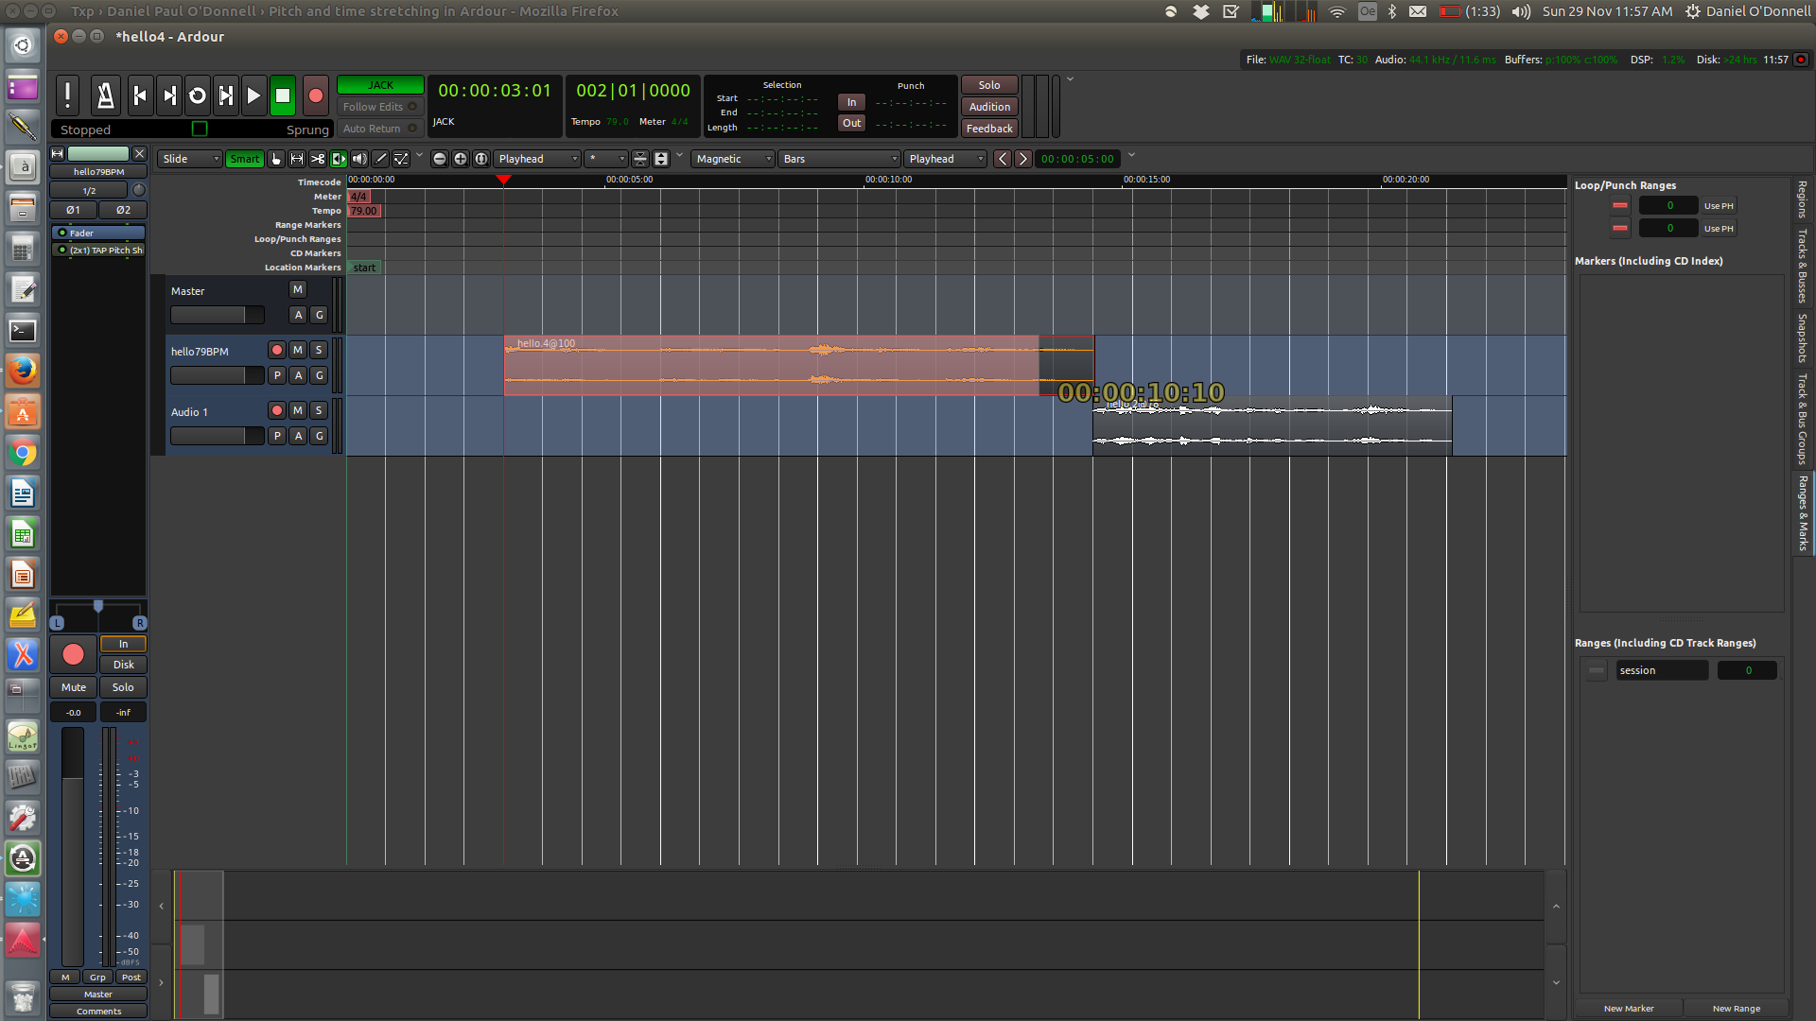Viewport: 1816px width, 1021px height.
Task: Open the Magnetic snap mode dropdown
Action: (733, 159)
